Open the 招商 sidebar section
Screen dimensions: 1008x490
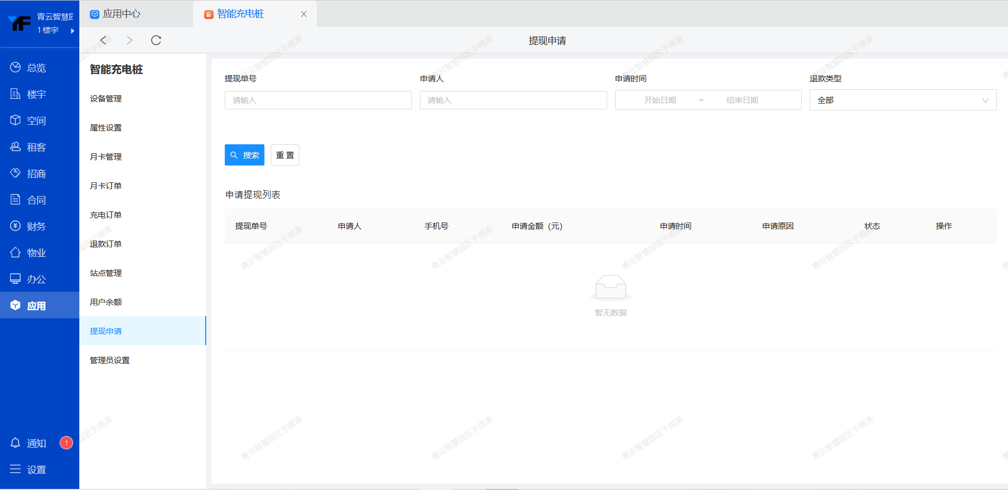tap(36, 173)
